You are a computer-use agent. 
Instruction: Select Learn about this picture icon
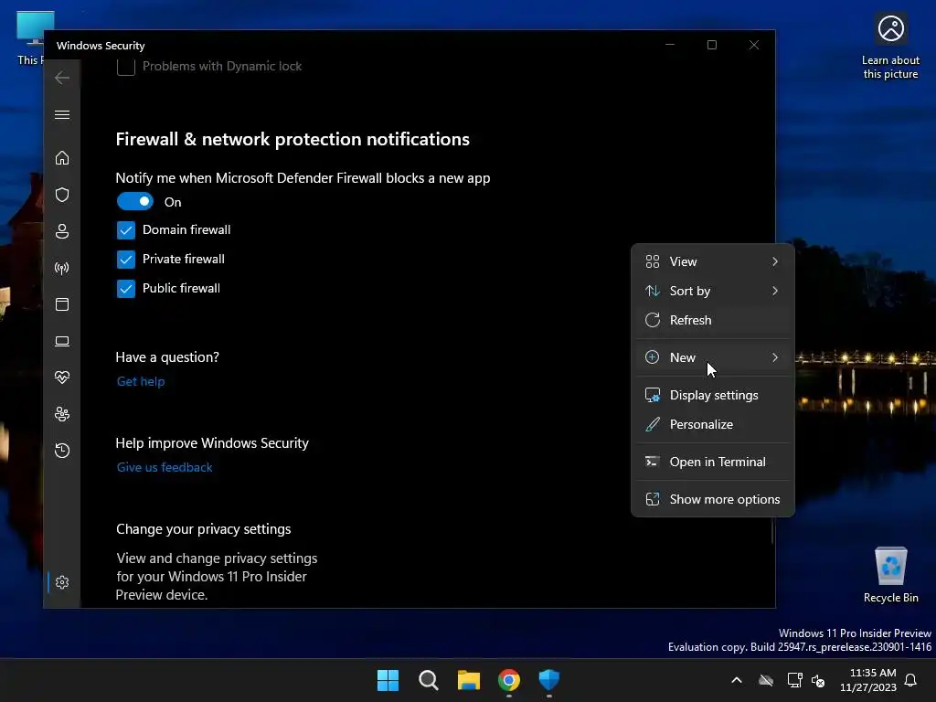pos(890,47)
